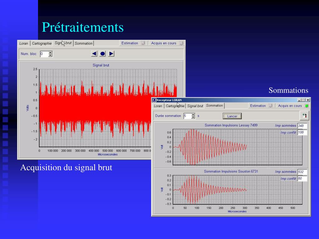The image size is (319, 239).
Task: Click the Num. bloc input field
Action: click(44, 54)
